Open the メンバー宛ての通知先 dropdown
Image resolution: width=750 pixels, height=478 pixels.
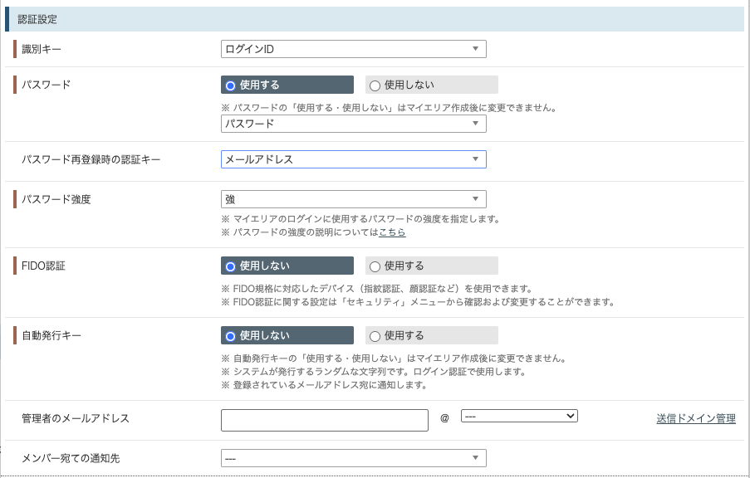pos(354,458)
